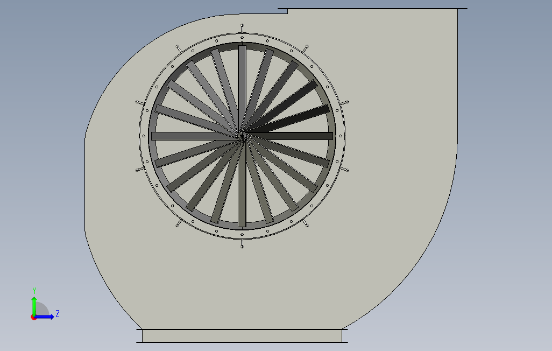
Task: Click the Y label on the triad
Action: [x=34, y=290]
